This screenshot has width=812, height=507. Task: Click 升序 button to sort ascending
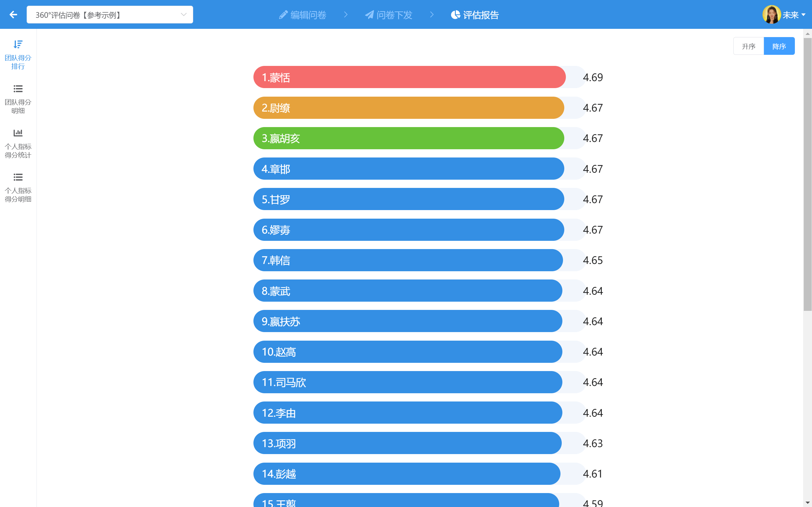749,46
